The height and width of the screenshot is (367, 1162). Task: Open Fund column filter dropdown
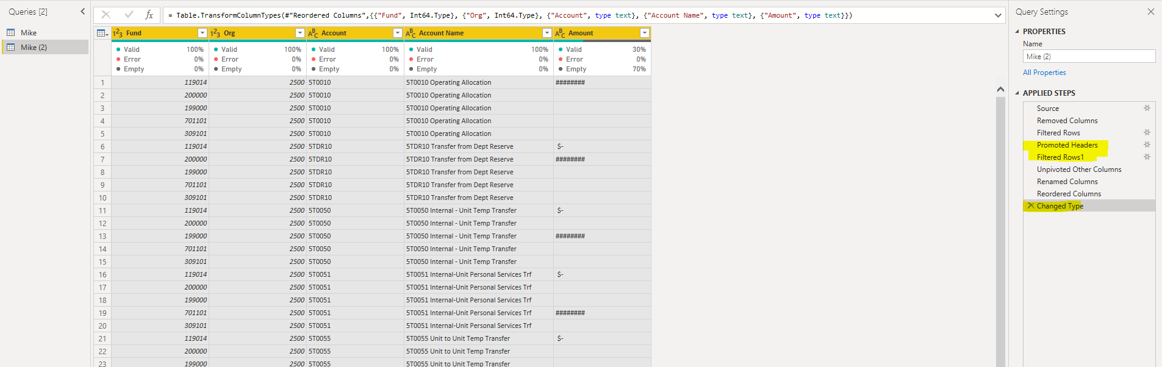(x=203, y=33)
